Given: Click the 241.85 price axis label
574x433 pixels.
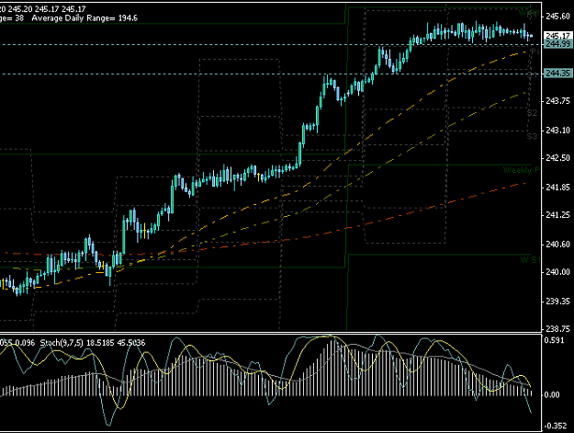Looking at the screenshot, I should coord(557,188).
